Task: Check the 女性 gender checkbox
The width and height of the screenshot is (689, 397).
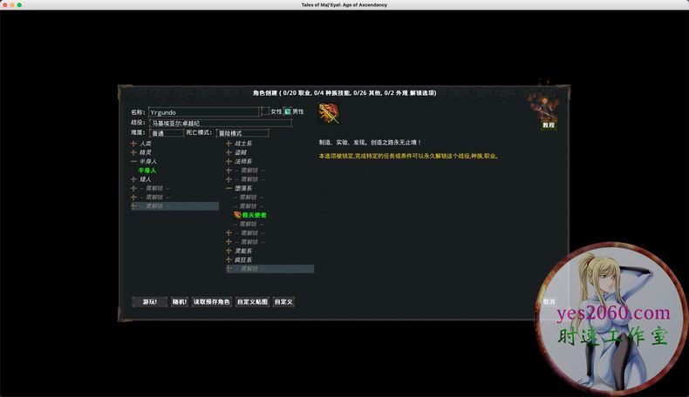Action: pyautogui.click(x=266, y=111)
